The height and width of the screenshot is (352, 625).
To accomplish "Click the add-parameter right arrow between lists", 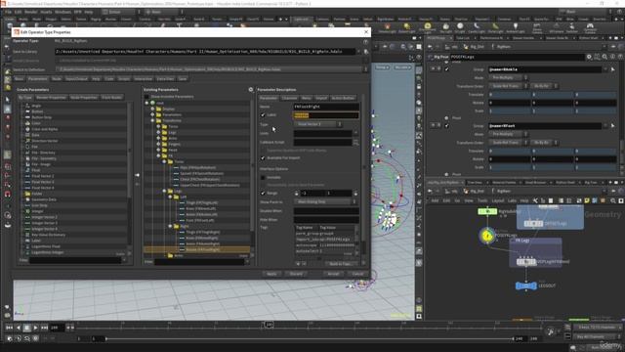I will pyautogui.click(x=137, y=175).
